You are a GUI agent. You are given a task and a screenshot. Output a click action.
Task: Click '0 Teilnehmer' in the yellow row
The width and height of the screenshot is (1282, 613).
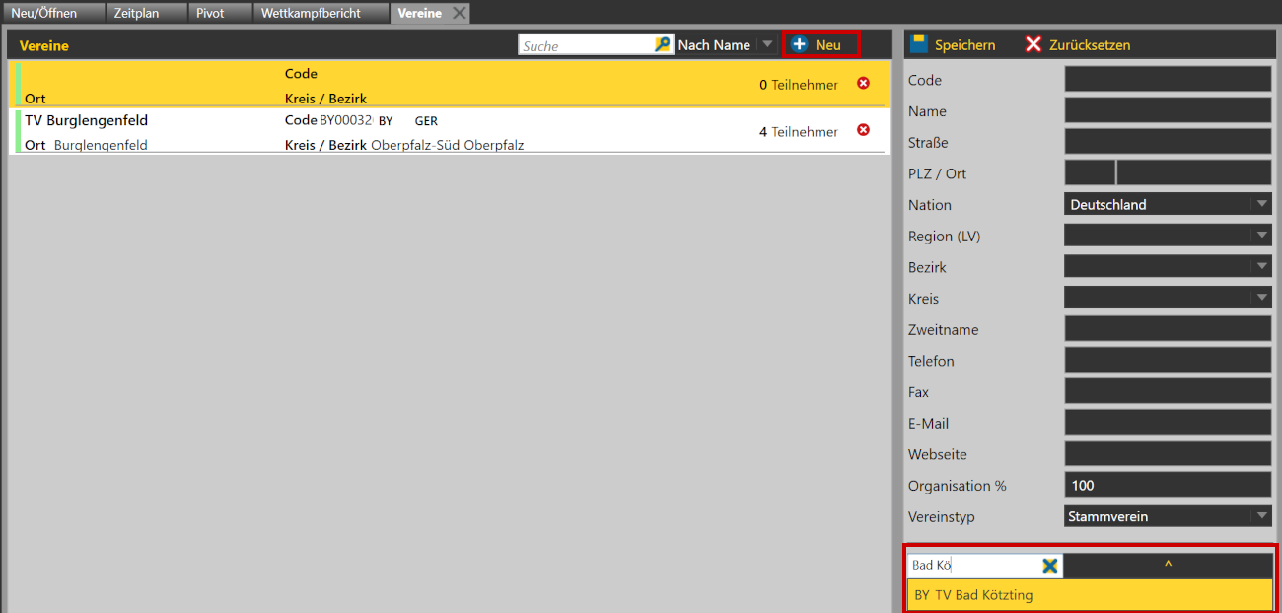coord(799,86)
